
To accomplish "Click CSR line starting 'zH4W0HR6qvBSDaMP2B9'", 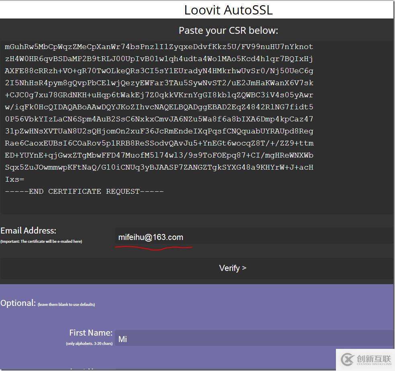I will tap(159, 59).
